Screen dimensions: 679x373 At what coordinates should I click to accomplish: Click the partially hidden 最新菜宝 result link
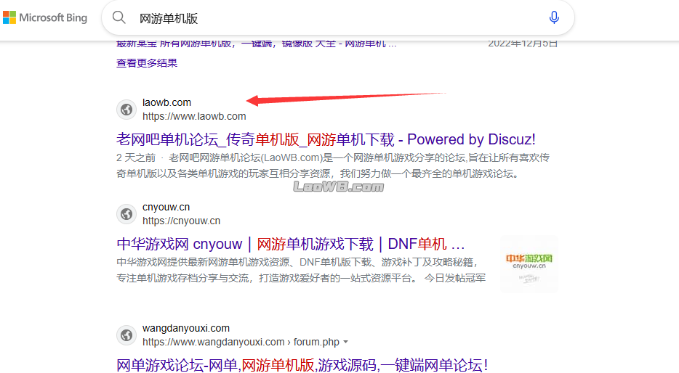[257, 44]
